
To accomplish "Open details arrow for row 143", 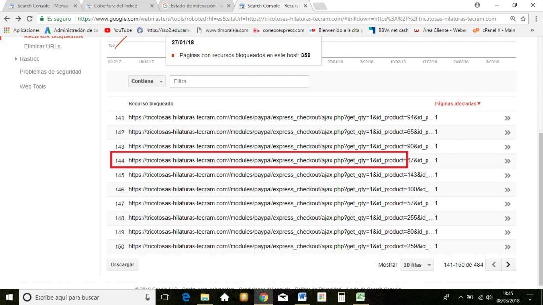I will tap(507, 147).
